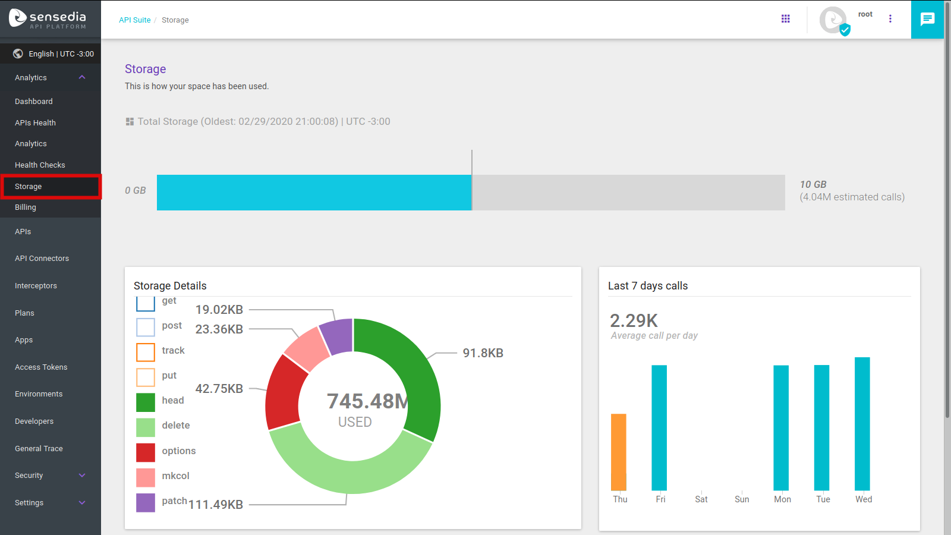Click the globe language icon
The width and height of the screenshot is (951, 535).
tap(17, 53)
